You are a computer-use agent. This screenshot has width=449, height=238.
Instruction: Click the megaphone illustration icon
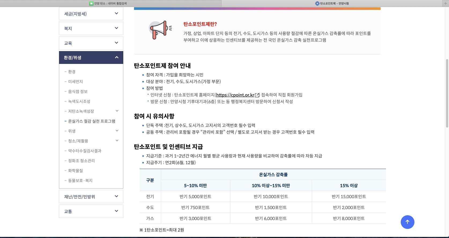coord(160,30)
